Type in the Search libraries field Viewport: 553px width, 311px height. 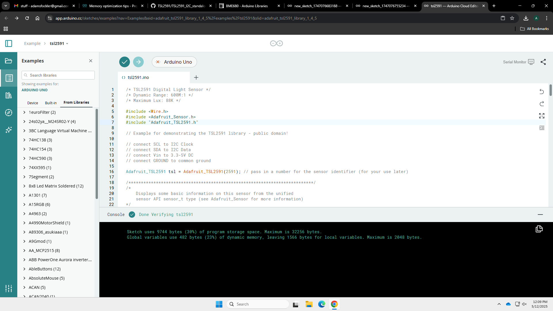[x=58, y=75]
